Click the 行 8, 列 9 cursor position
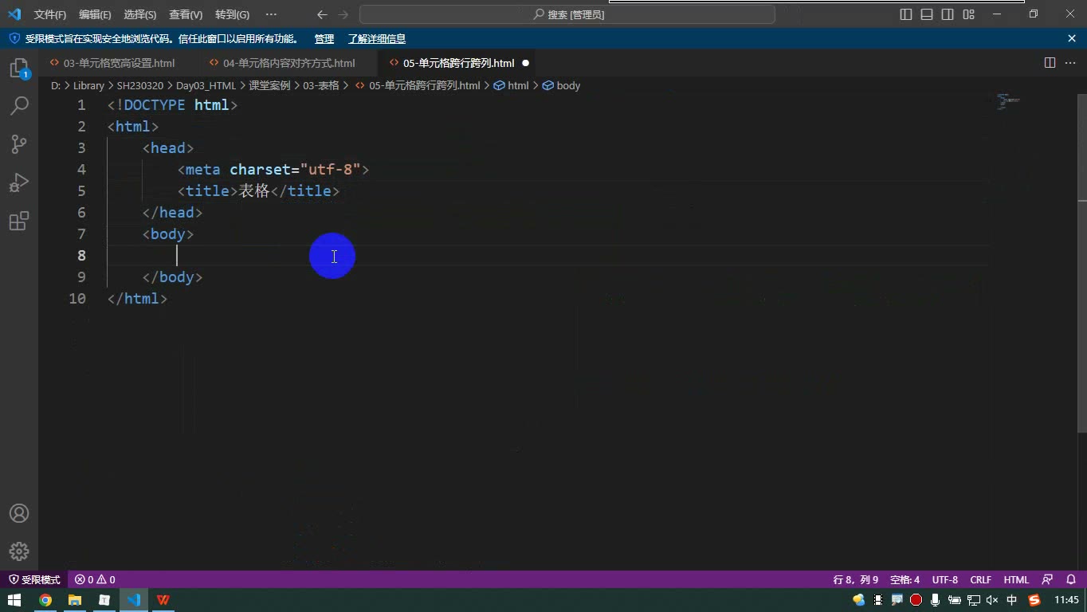The height and width of the screenshot is (612, 1087). pos(856,579)
